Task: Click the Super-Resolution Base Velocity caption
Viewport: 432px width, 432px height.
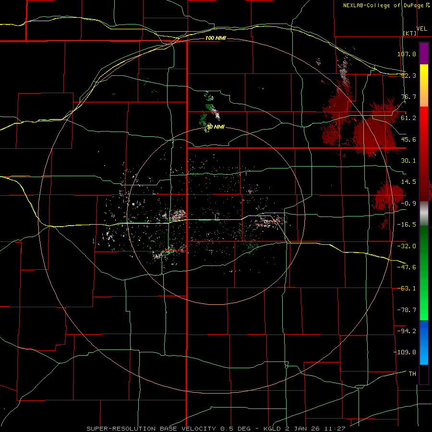Action: click(x=216, y=429)
